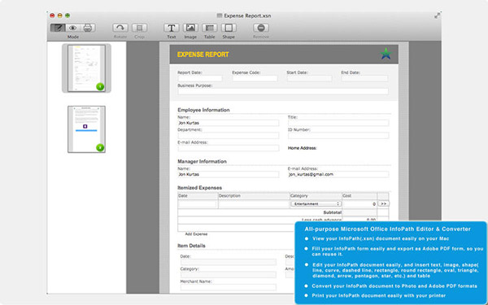
Task: Click the Add Expense link
Action: pos(196,234)
